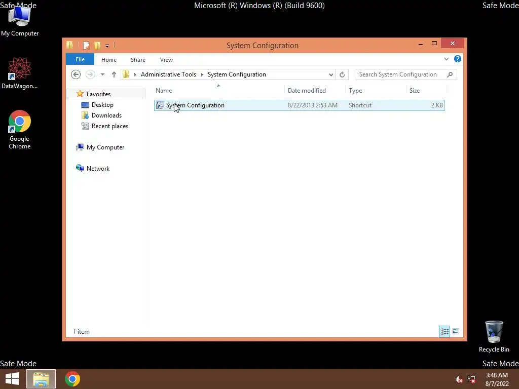The image size is (519, 389).
Task: Click the Forward navigation arrow
Action: point(90,74)
